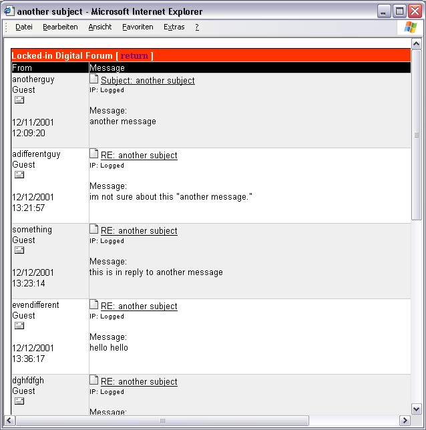Click the date '12/11/2001'
The width and height of the screenshot is (426, 430).
coord(33,122)
